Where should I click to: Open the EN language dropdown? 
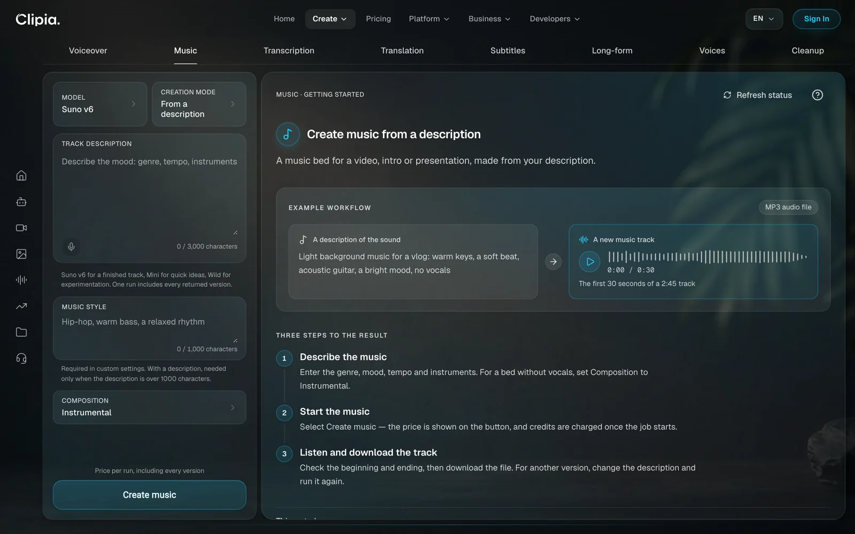(764, 19)
